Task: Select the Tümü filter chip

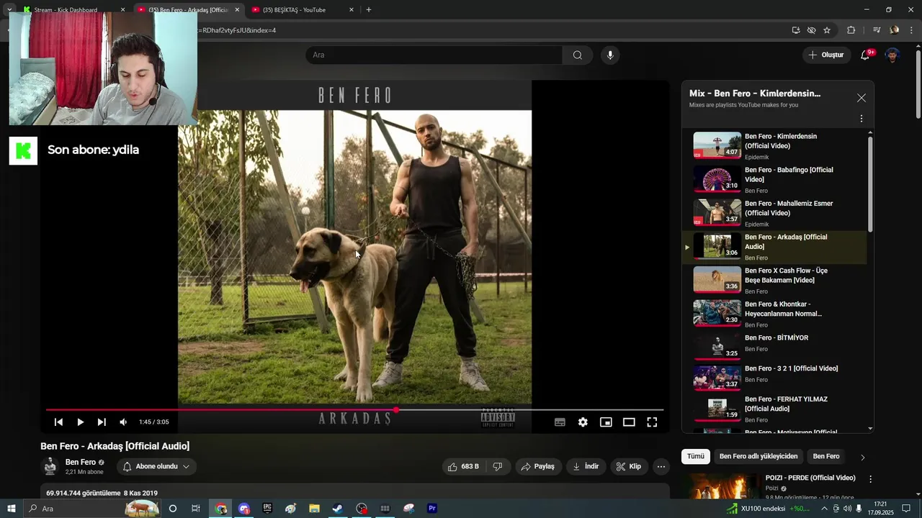Action: [696, 456]
